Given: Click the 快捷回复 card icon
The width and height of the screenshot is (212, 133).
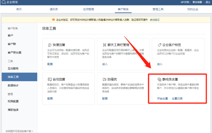Looking at the screenshot, I should 49,45.
